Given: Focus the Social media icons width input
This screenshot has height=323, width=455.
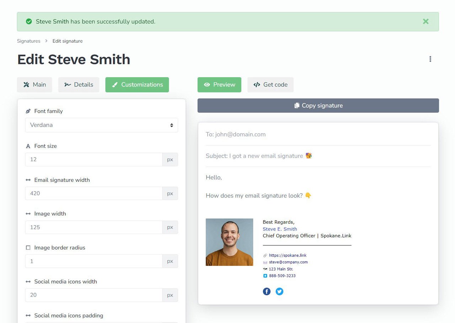Looking at the screenshot, I should [x=94, y=295].
